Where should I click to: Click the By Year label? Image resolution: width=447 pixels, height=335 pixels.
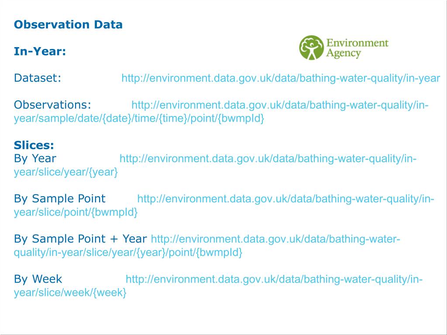click(x=35, y=158)
